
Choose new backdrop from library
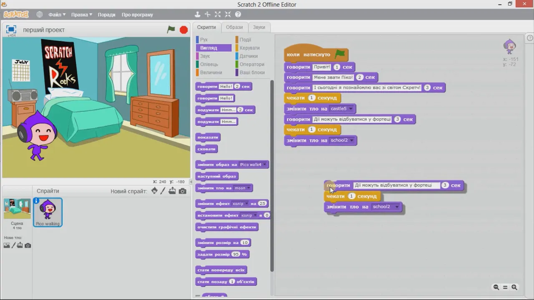click(7, 245)
